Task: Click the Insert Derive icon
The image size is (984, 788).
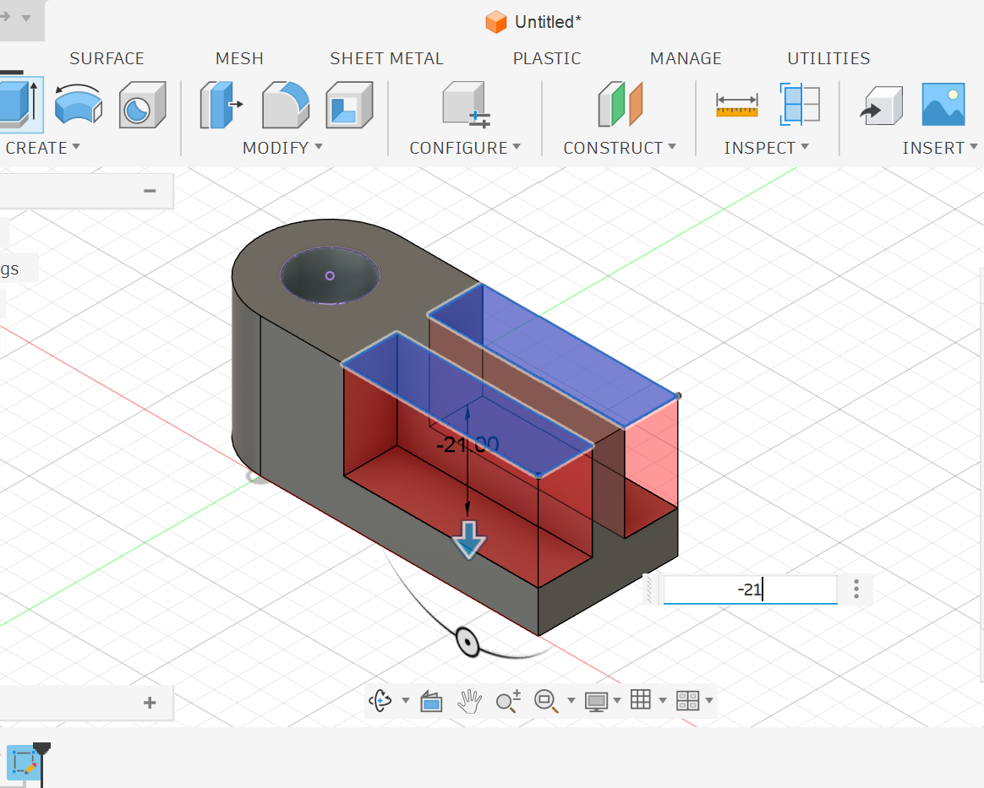Action: tap(881, 106)
